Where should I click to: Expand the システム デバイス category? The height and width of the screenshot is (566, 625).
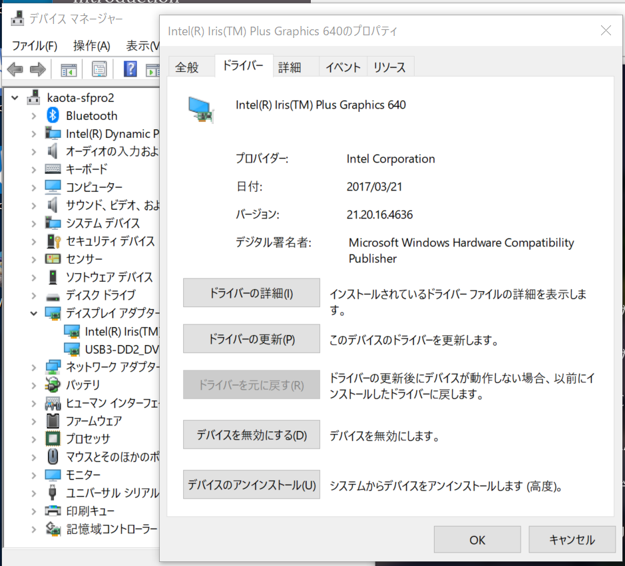tap(34, 223)
